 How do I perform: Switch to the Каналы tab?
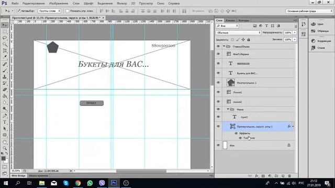tap(230, 20)
